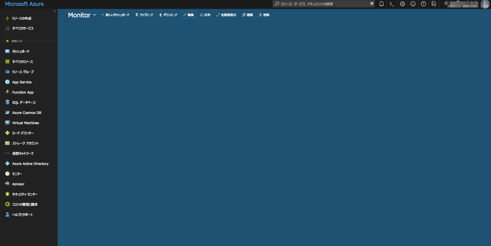This screenshot has height=246, width=491.
Task: Open セキュリティ センター shield icon
Action: click(x=7, y=194)
